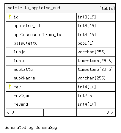
Task: Click the Generated by SchemaSpy text
Action: click(31, 128)
